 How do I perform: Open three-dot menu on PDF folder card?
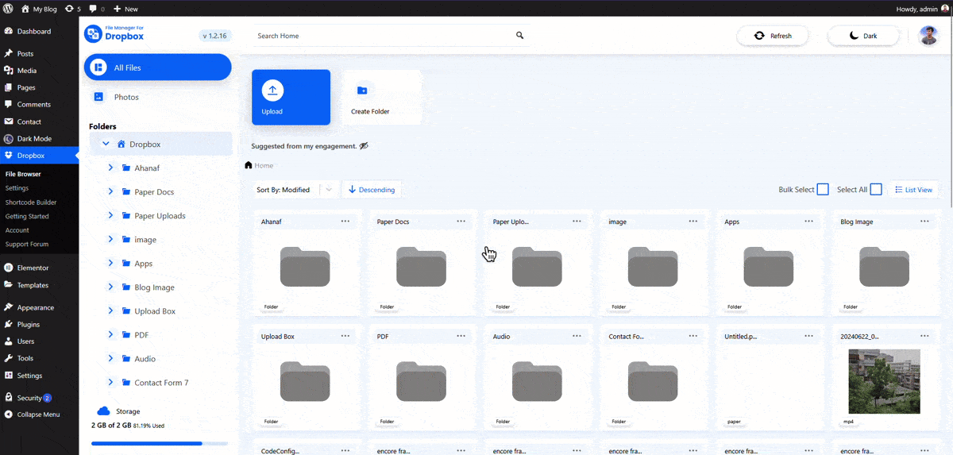[x=461, y=336]
